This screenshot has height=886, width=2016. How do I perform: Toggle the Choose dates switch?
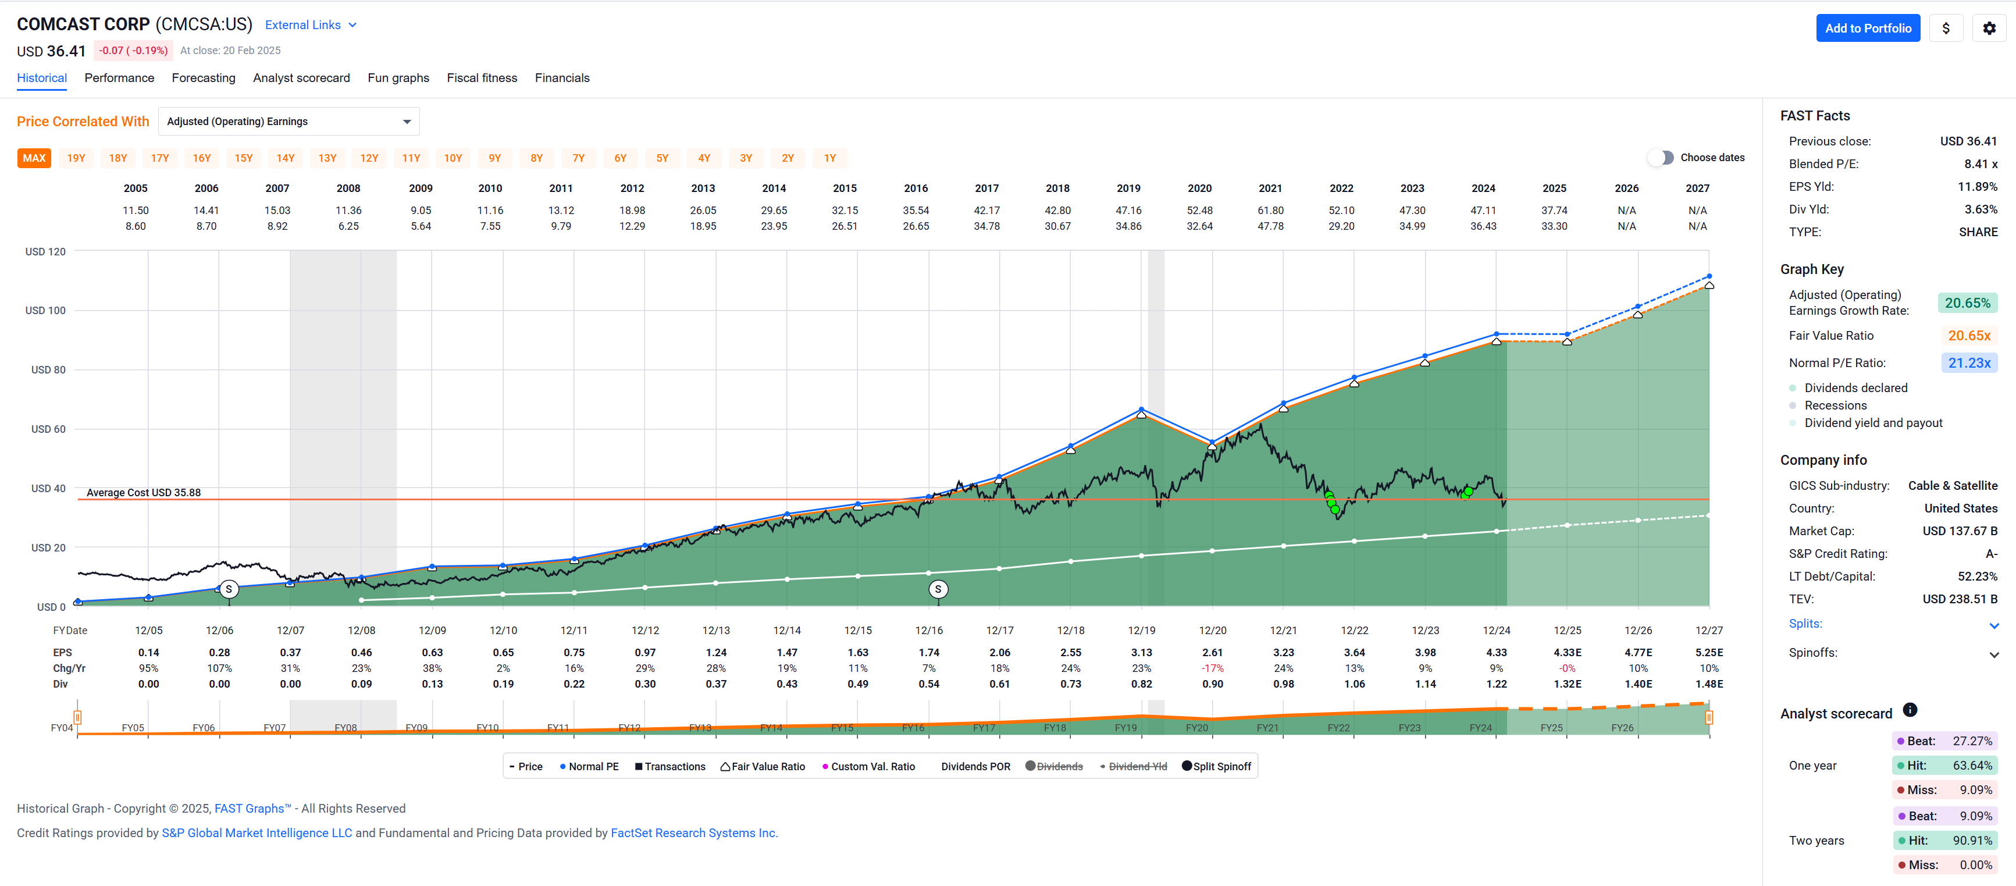pos(1660,157)
